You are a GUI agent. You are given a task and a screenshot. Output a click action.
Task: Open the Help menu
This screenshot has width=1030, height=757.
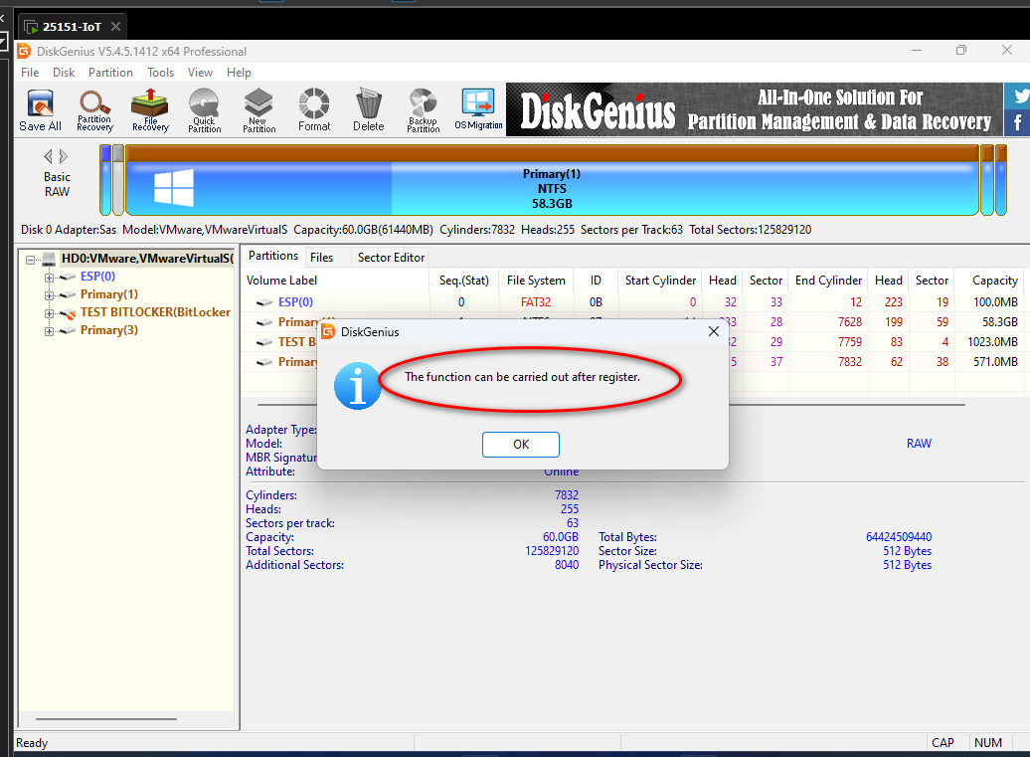pyautogui.click(x=239, y=73)
